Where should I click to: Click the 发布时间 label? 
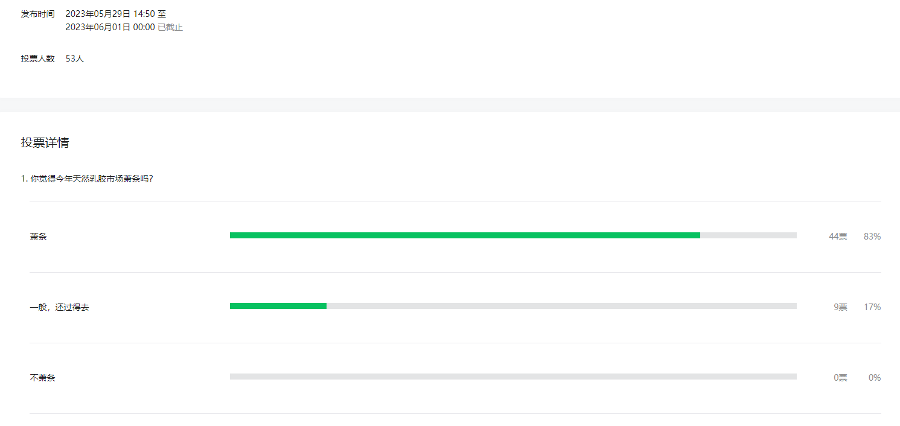[37, 14]
